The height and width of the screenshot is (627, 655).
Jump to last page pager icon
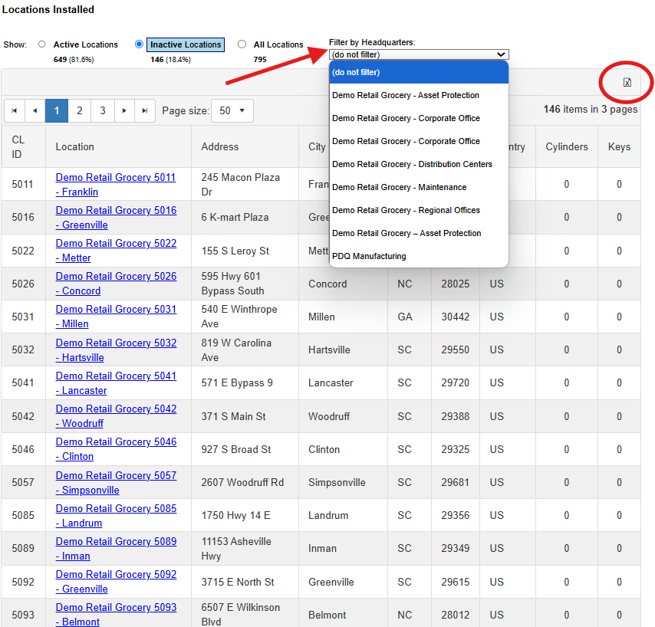144,110
